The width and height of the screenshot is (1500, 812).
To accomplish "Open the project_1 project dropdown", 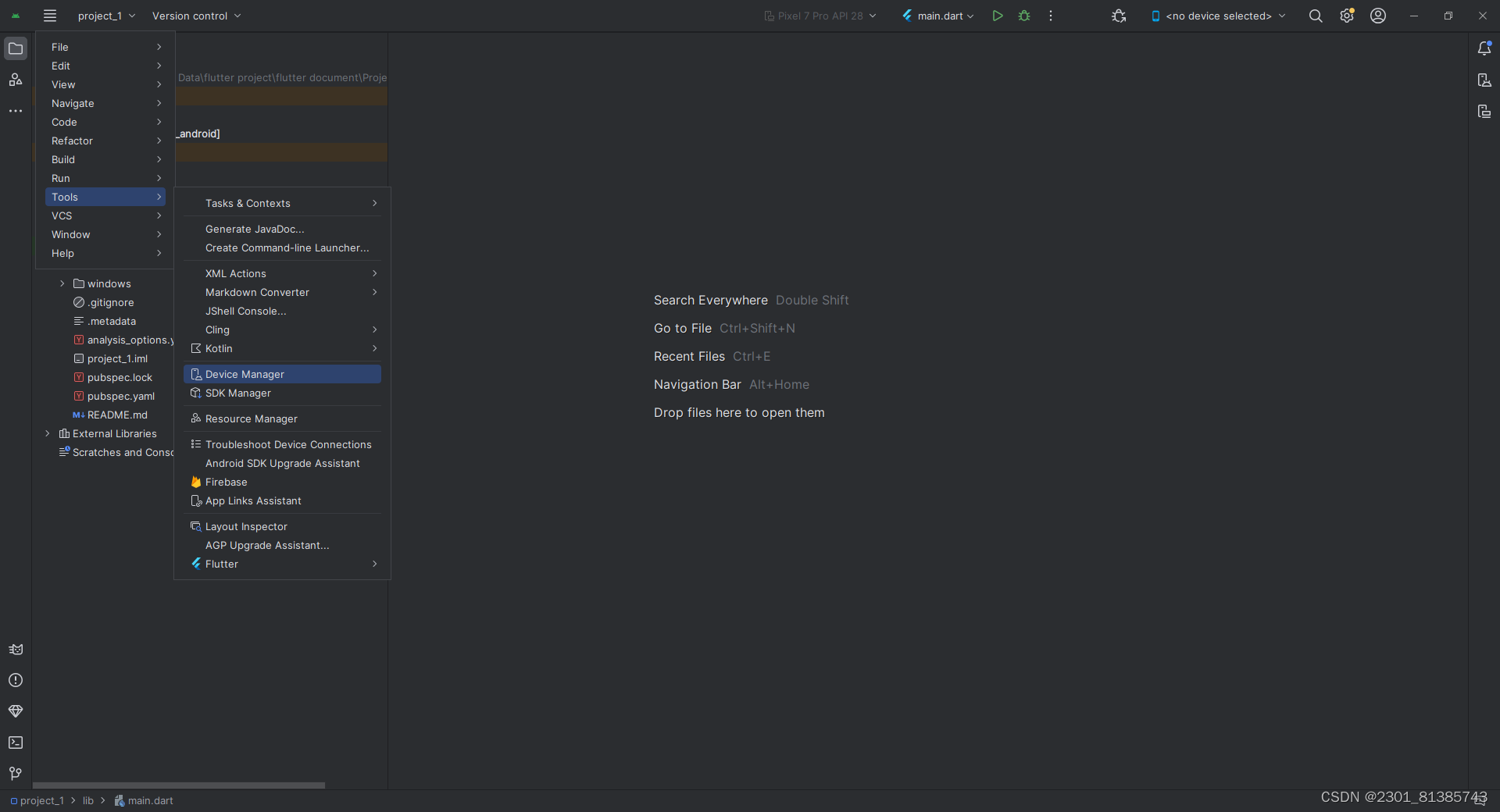I will click(106, 16).
